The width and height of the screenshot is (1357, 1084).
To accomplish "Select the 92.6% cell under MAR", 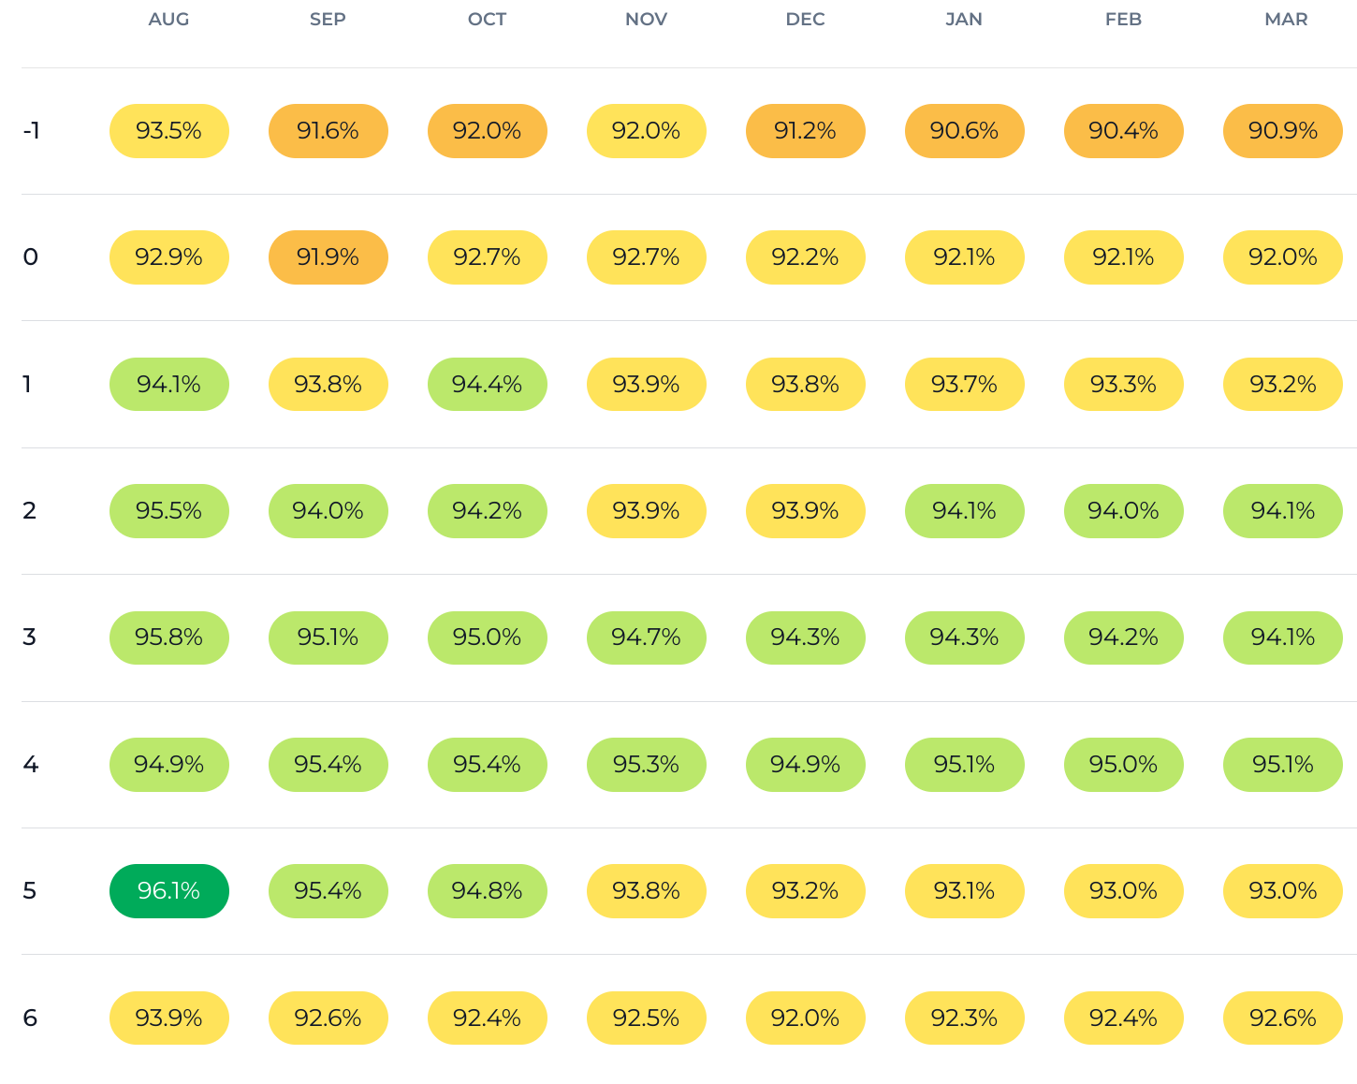I will pyautogui.click(x=1283, y=1018).
